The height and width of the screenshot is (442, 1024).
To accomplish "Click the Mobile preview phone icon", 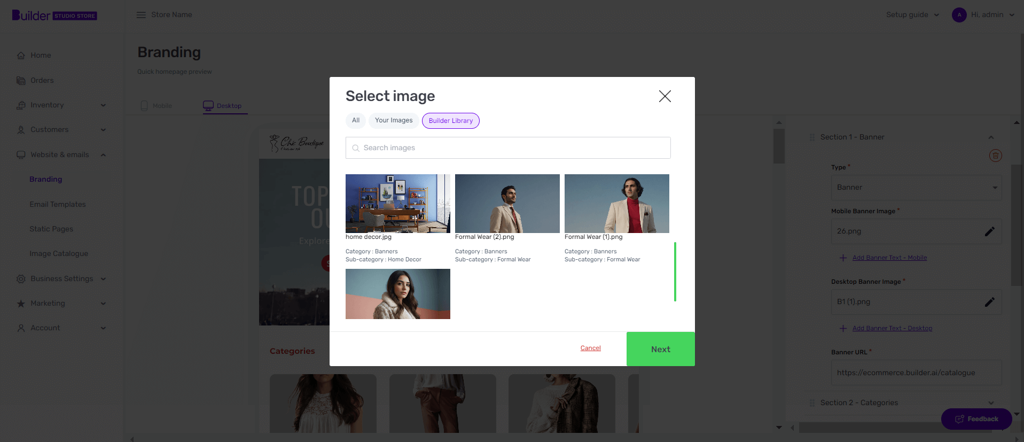I will click(144, 106).
